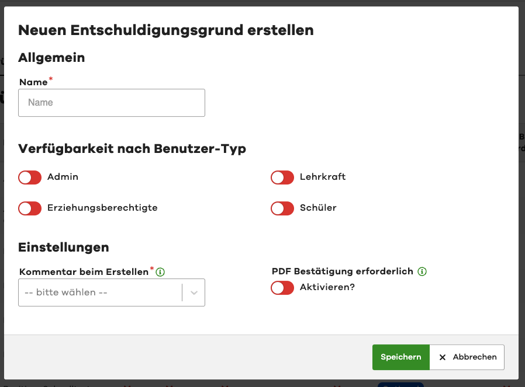Enable the Admin availability toggle
Screen dimensions: 525x387
30,177
